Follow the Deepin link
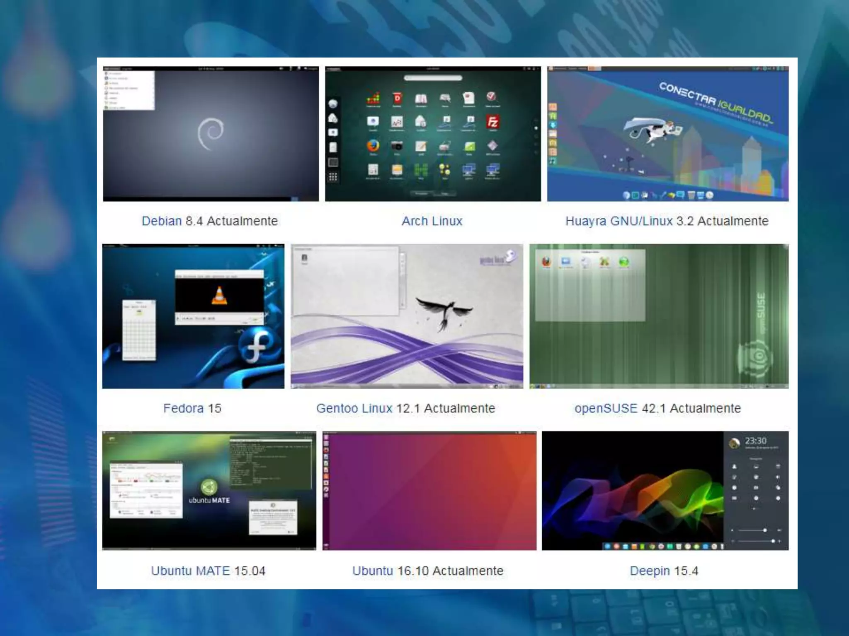 point(650,571)
